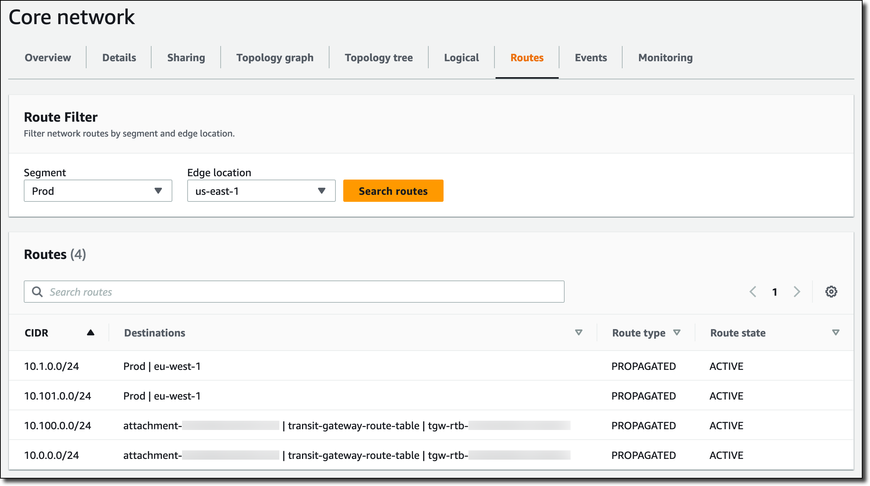This screenshot has width=870, height=486.
Task: Open table preferences gear icon
Action: pos(831,292)
